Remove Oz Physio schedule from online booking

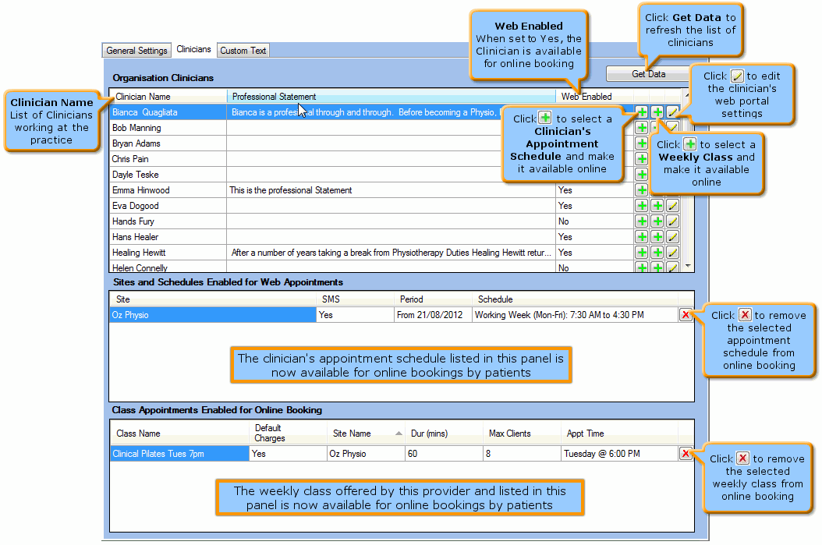[x=686, y=315]
